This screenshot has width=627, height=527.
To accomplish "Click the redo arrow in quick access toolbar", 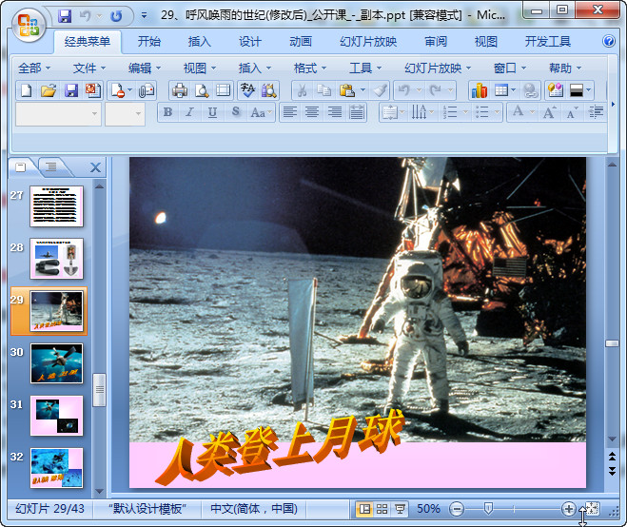I will coord(116,16).
